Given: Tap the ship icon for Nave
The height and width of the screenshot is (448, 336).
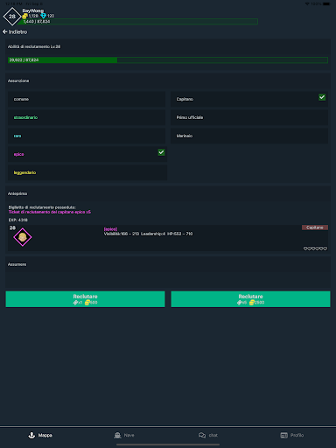Looking at the screenshot, I should pos(117,435).
